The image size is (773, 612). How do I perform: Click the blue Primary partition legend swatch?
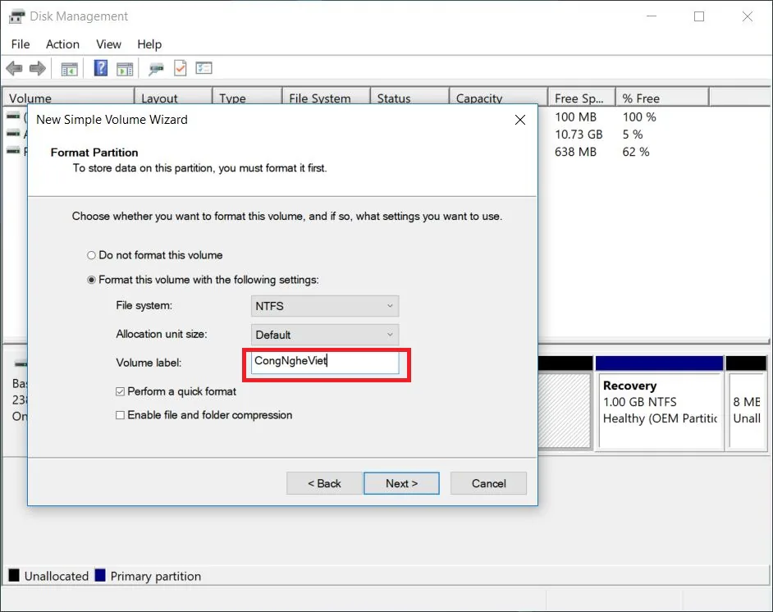[100, 575]
